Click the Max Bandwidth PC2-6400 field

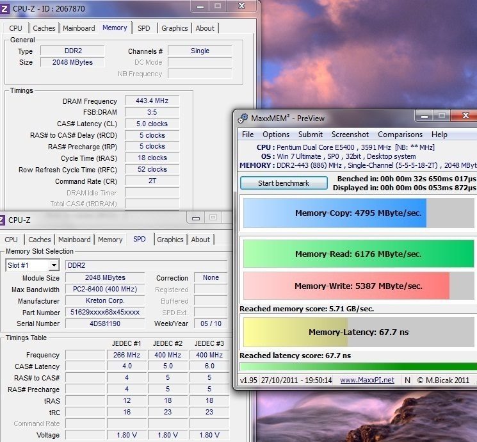[105, 289]
